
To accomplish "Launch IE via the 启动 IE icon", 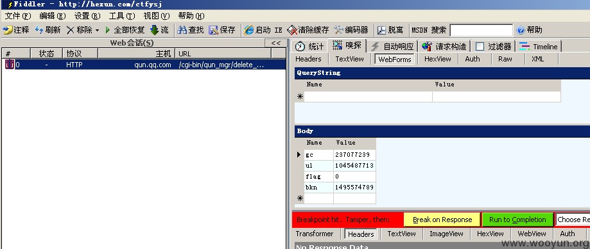I will click(x=249, y=30).
